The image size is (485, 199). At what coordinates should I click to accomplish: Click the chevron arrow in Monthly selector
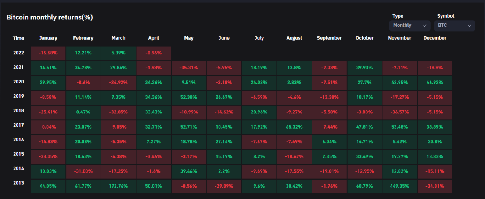coord(425,26)
